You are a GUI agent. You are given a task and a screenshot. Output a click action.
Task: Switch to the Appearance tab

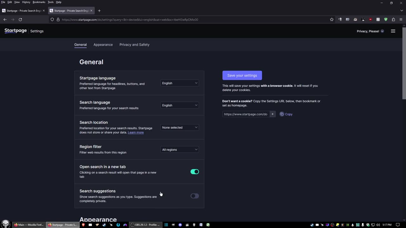[x=103, y=45]
